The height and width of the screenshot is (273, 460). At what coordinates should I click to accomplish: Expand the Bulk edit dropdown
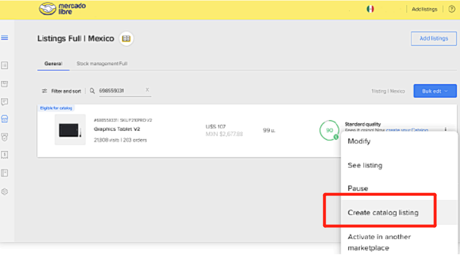435,91
